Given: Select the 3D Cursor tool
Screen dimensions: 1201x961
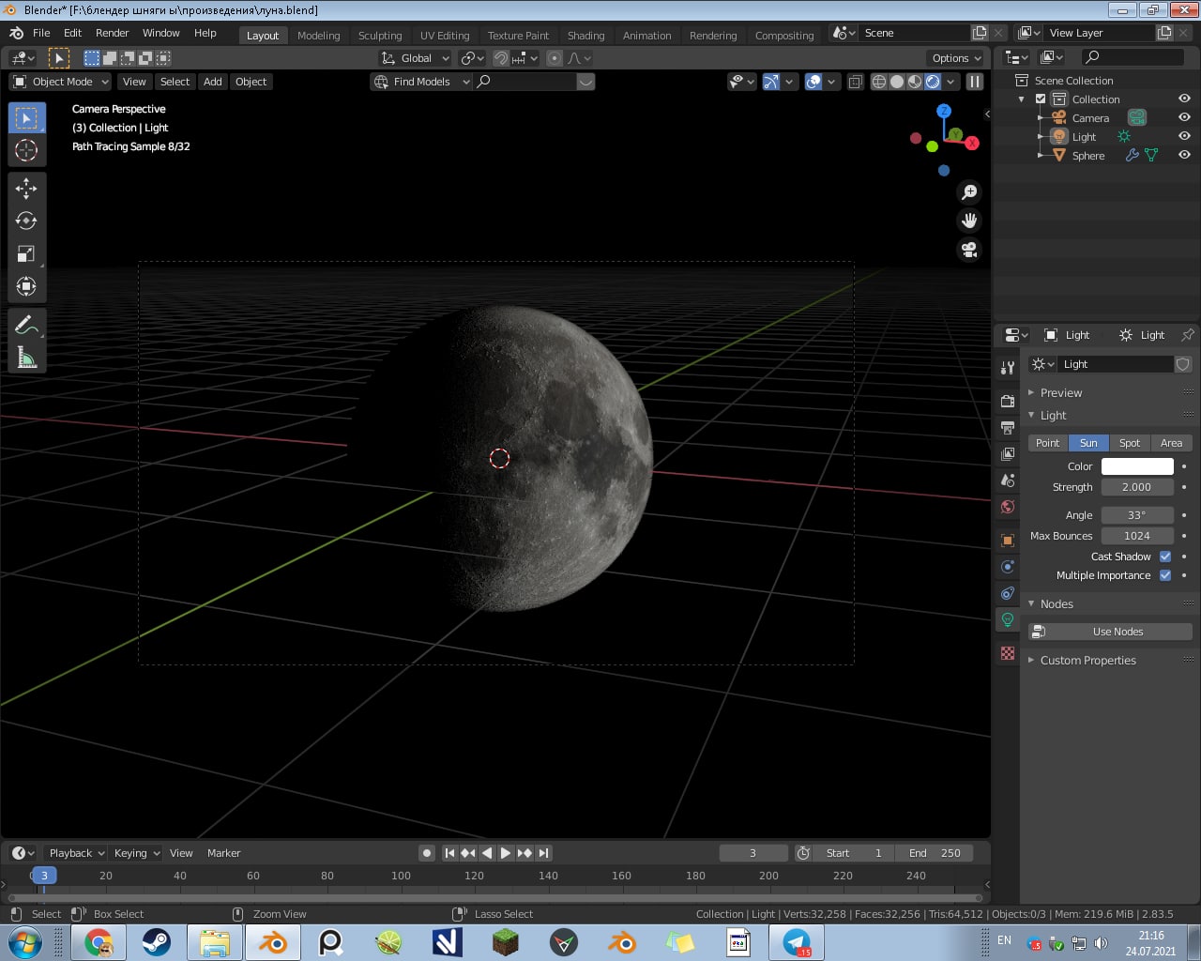Looking at the screenshot, I should (x=26, y=150).
